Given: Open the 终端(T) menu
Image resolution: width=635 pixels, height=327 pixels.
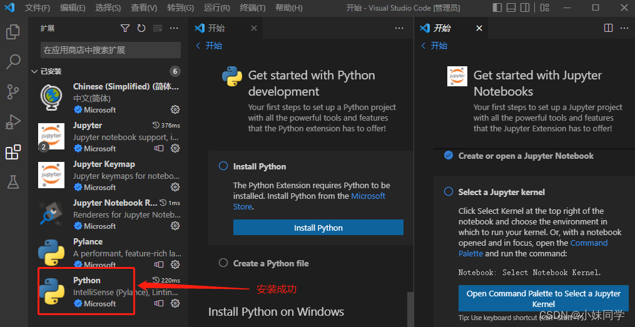Looking at the screenshot, I should coord(253,8).
